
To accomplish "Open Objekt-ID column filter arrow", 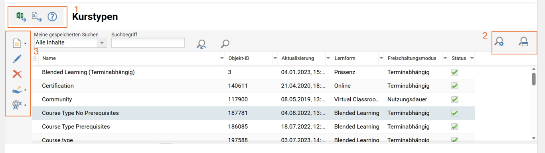I will (275, 58).
